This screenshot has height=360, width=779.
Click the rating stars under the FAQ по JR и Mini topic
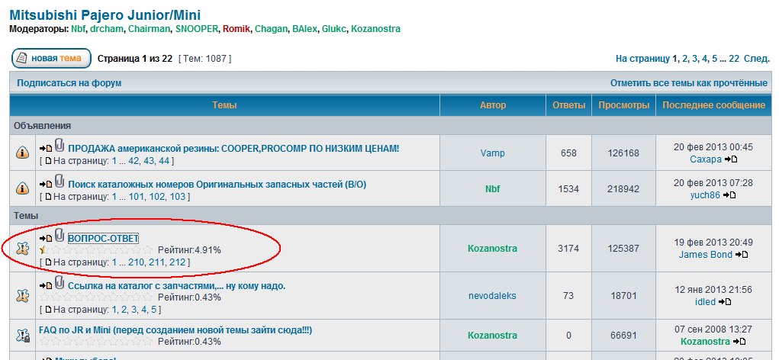pos(96,342)
